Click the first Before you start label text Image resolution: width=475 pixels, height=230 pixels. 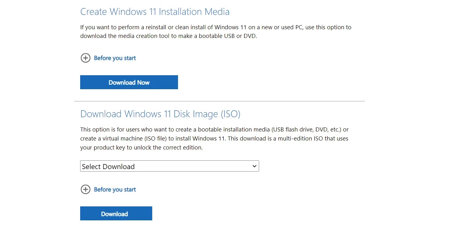coord(115,58)
